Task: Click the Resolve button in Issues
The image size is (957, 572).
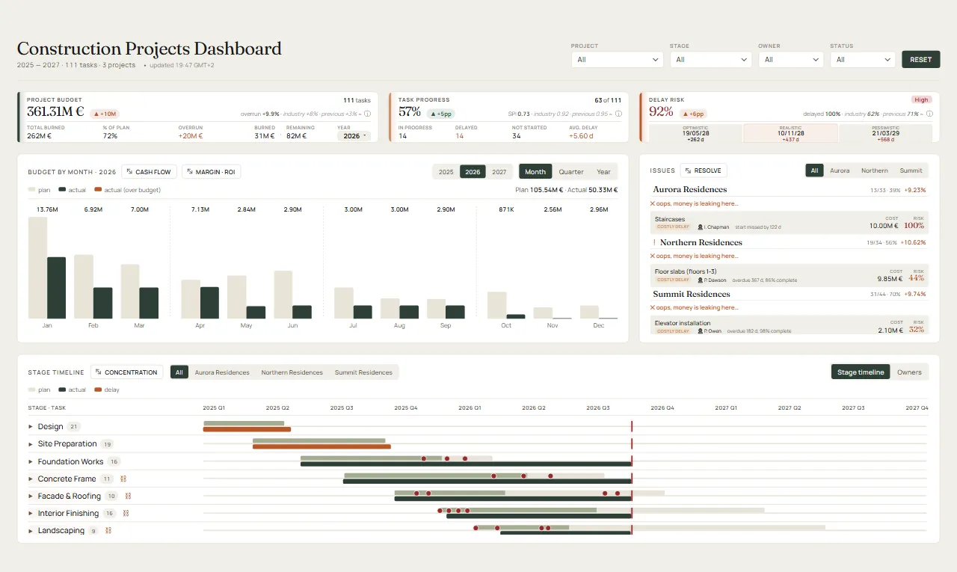Action: click(704, 170)
